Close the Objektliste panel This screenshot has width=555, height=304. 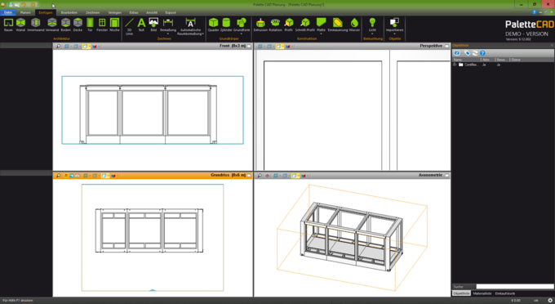[552, 45]
